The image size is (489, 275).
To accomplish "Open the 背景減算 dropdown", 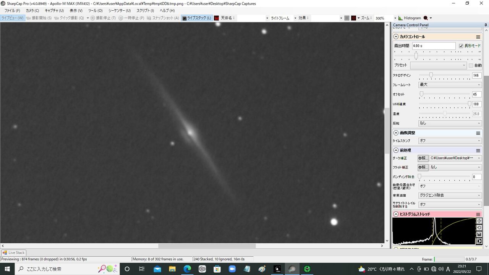I will tap(450, 195).
